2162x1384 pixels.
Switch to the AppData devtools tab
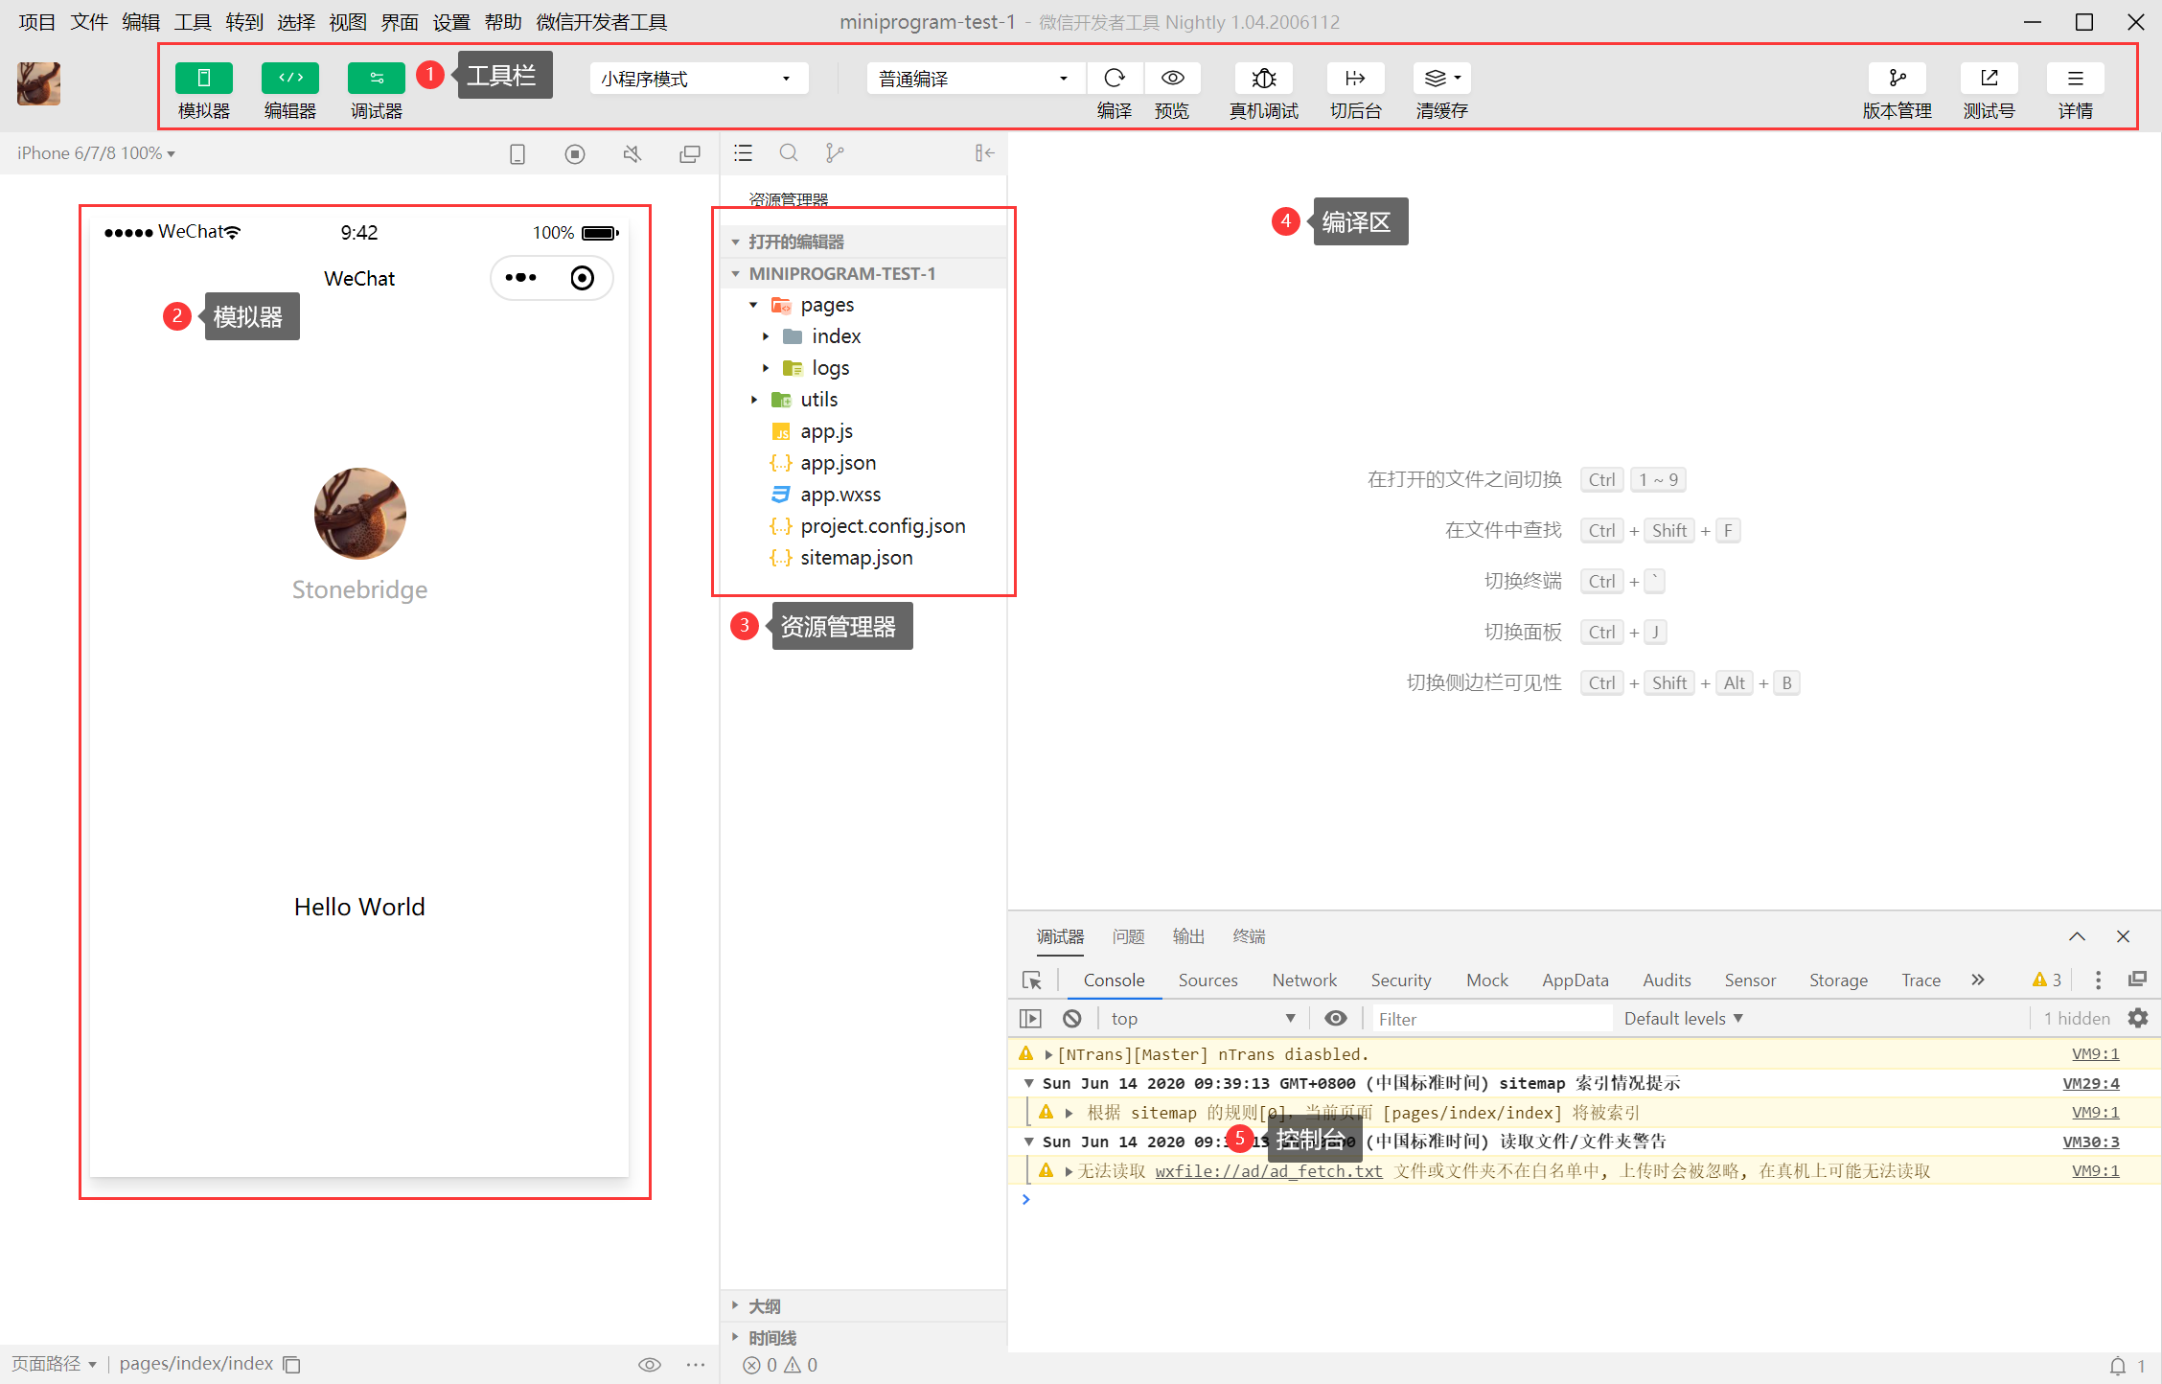pyautogui.click(x=1575, y=980)
